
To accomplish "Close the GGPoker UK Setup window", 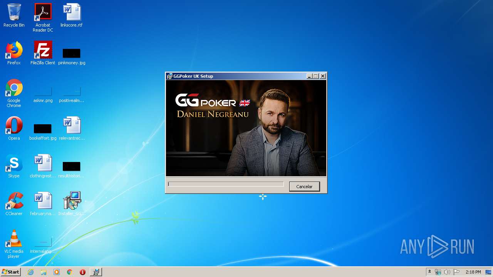I will [x=323, y=76].
